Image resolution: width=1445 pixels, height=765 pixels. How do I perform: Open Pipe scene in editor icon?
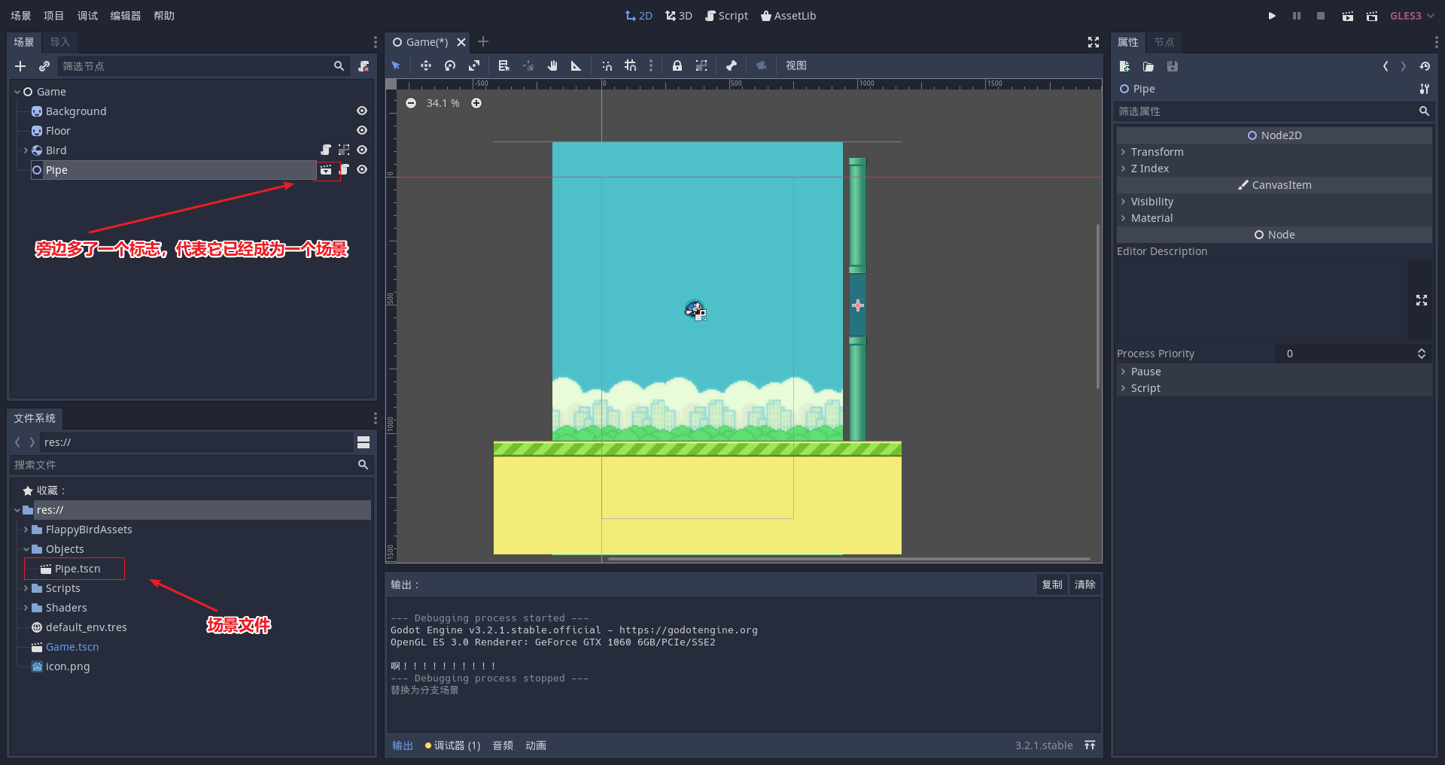click(326, 170)
